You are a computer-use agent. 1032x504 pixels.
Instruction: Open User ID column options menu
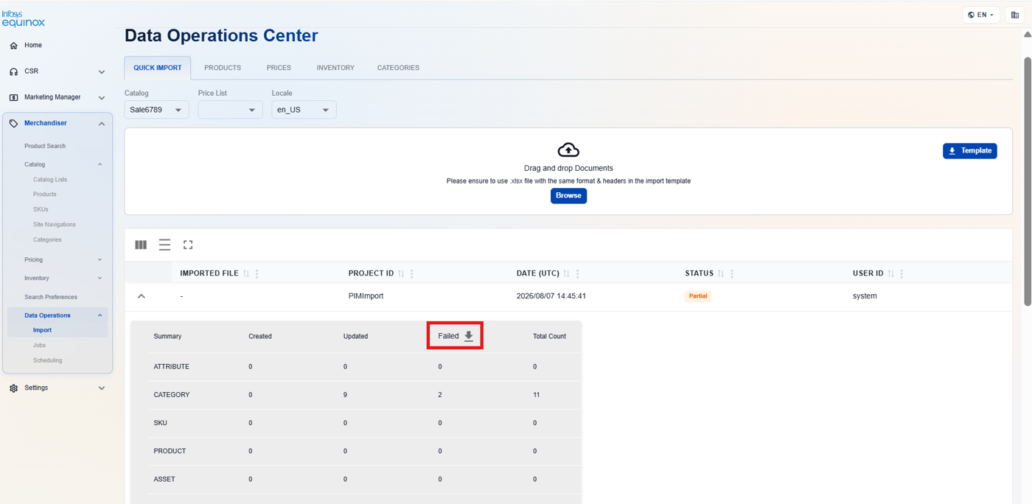[x=901, y=273]
